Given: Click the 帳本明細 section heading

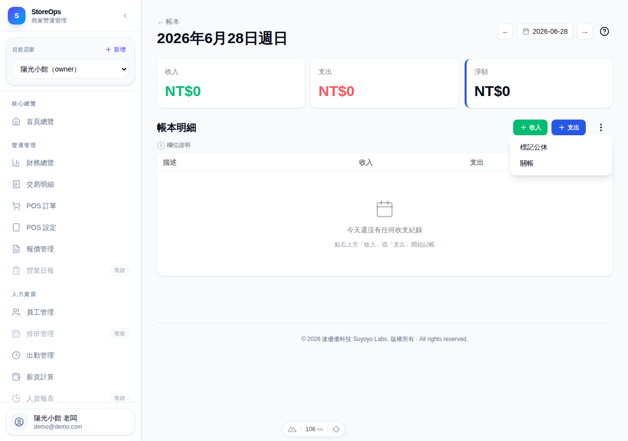Looking at the screenshot, I should click(x=177, y=128).
